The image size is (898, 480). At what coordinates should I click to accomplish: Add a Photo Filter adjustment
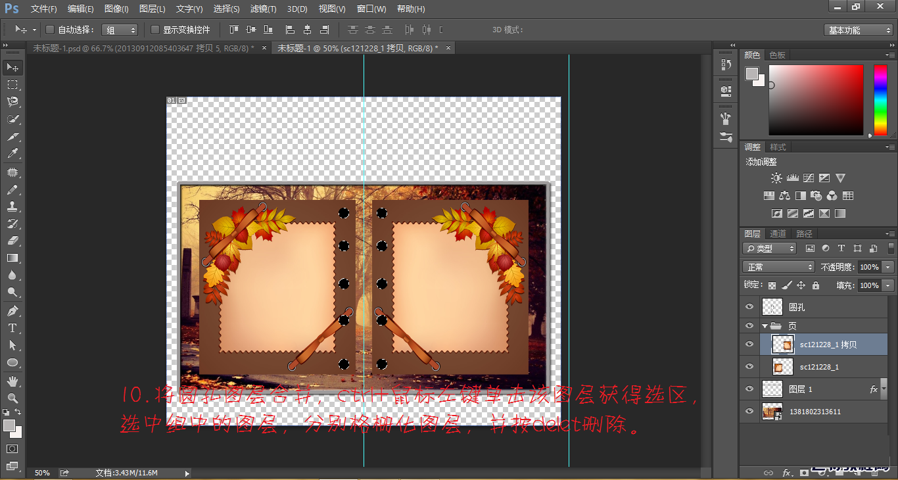(816, 196)
